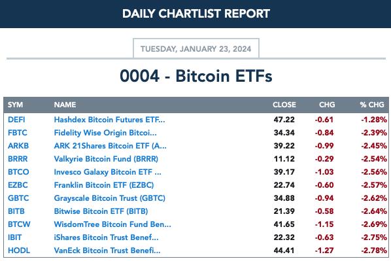This screenshot has height=261, width=391.
Task: Sort by the NAME column header
Action: [x=65, y=105]
